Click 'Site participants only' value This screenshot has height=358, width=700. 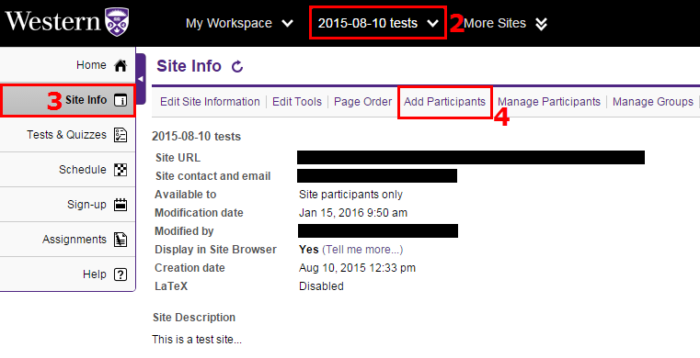pyautogui.click(x=350, y=195)
